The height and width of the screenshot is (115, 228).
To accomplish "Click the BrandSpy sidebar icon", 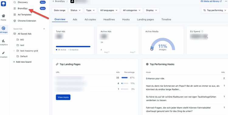I will pos(15,8).
